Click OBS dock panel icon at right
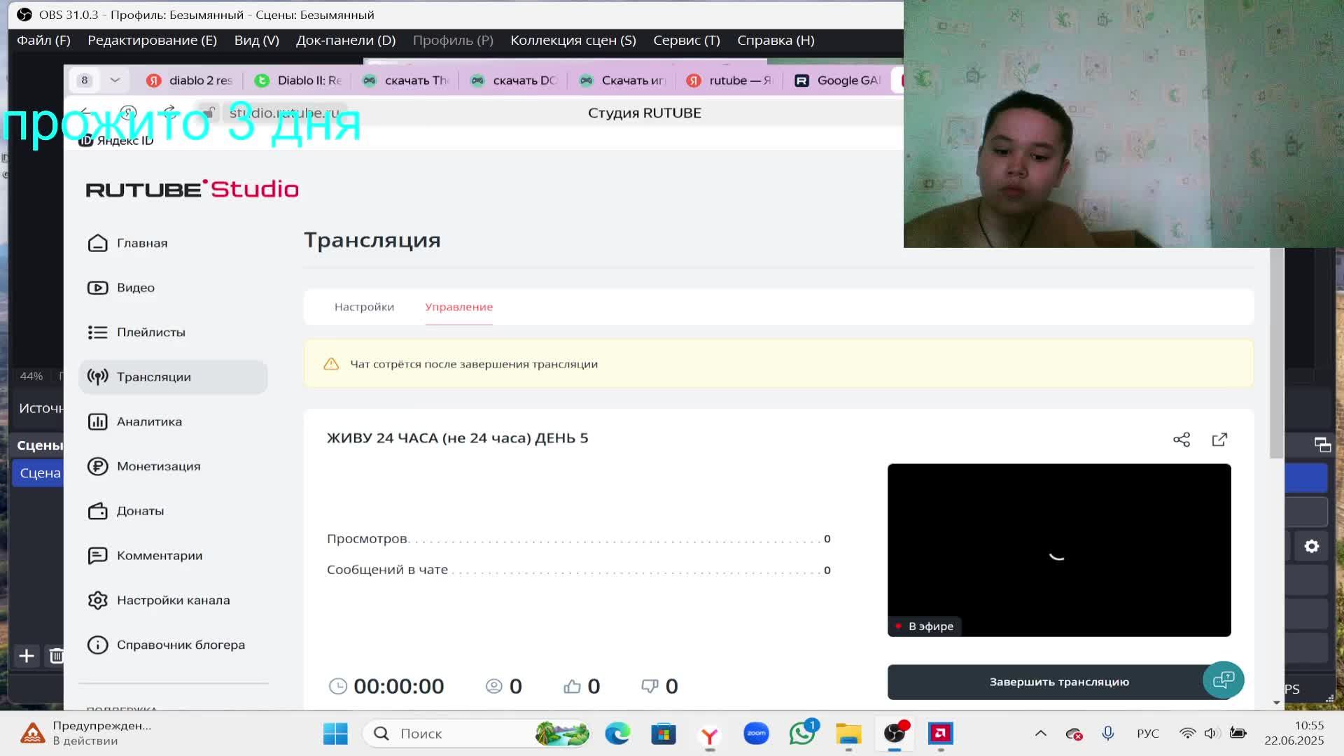This screenshot has height=756, width=1344. coord(1322,444)
